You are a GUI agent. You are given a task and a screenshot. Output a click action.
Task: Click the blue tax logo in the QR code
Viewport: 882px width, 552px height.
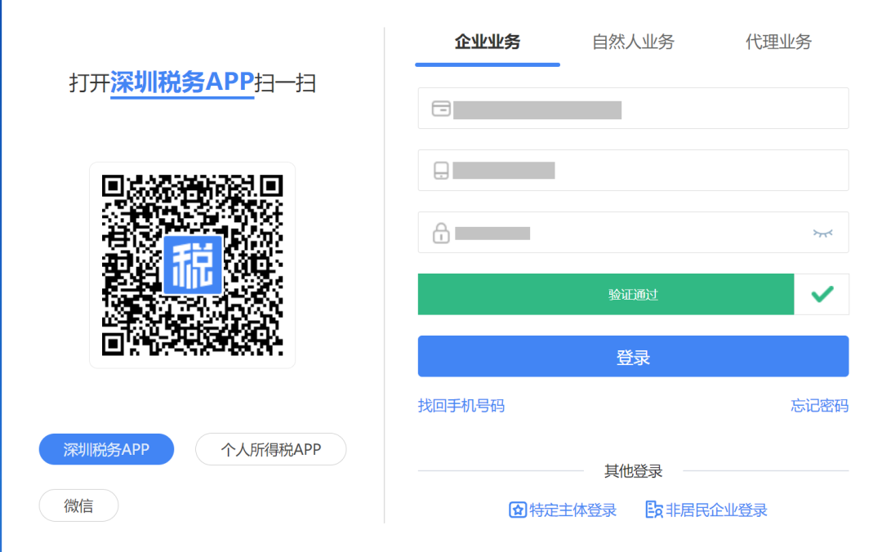coord(193,265)
